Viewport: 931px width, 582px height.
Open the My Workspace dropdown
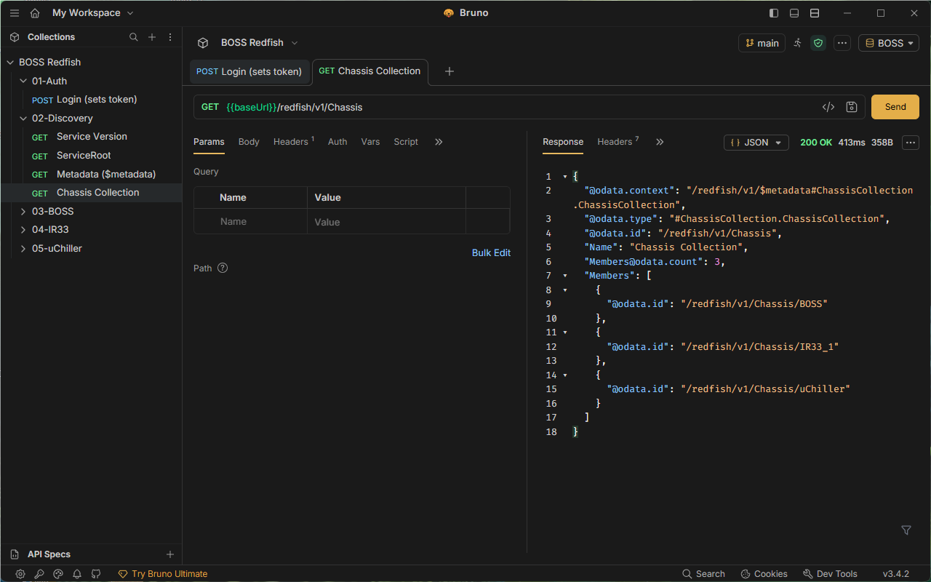92,13
